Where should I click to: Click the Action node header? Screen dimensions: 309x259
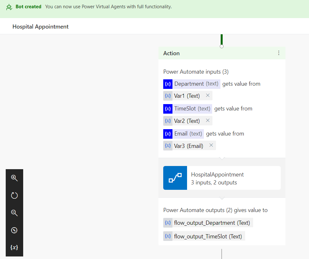(x=222, y=53)
